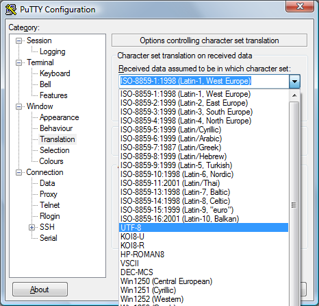Select Terminal category
Viewport: 319px width, 306px height.
click(40, 62)
